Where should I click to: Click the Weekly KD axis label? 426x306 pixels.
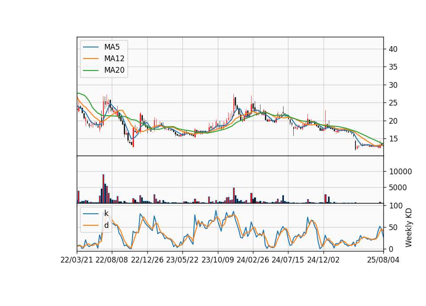(409, 228)
